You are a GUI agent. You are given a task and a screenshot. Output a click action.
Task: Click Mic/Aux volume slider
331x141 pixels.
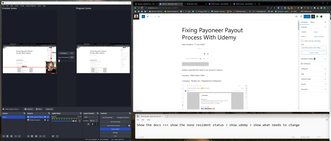tap(63, 121)
